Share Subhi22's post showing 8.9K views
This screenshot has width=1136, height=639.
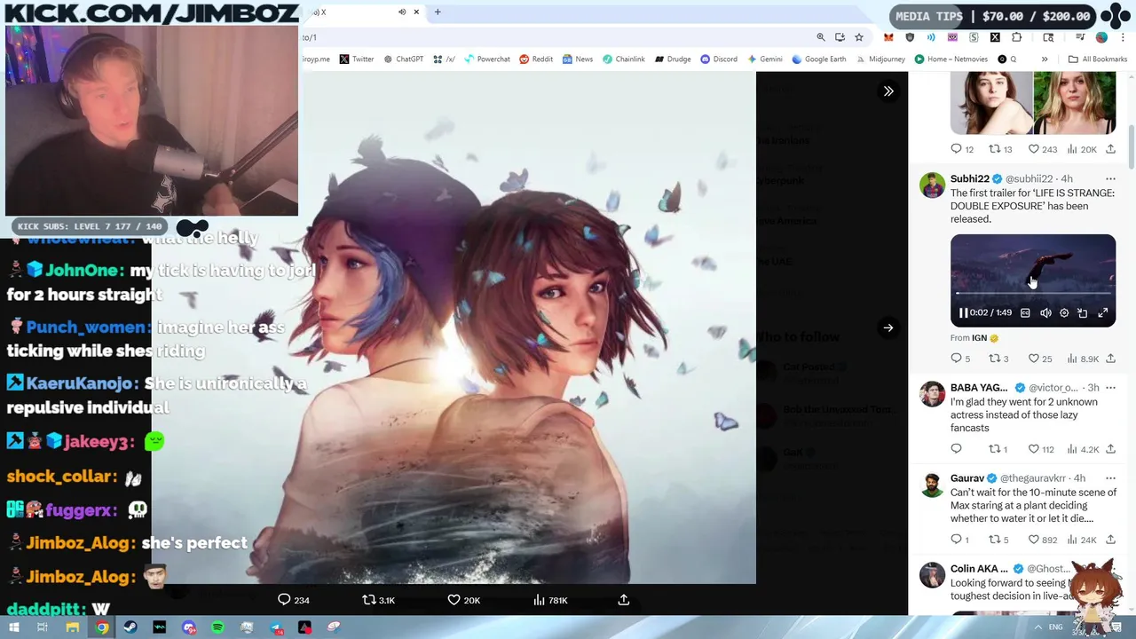(1110, 359)
